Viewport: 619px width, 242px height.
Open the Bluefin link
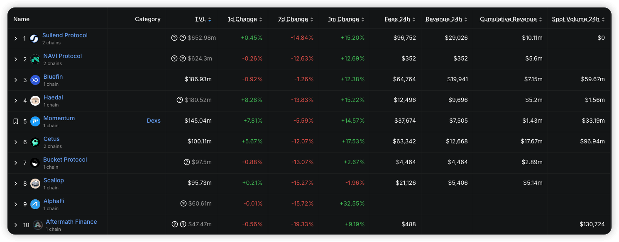tap(53, 77)
